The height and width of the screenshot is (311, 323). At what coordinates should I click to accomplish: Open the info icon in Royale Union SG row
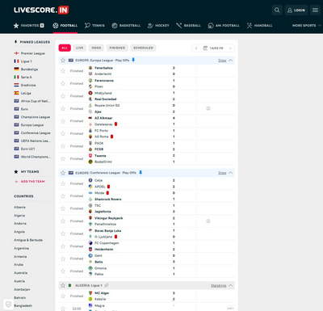(208, 108)
